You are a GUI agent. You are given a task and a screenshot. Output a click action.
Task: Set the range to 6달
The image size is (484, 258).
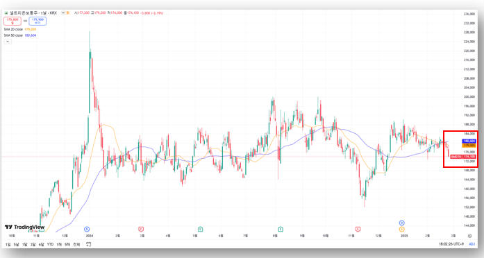coord(42,244)
